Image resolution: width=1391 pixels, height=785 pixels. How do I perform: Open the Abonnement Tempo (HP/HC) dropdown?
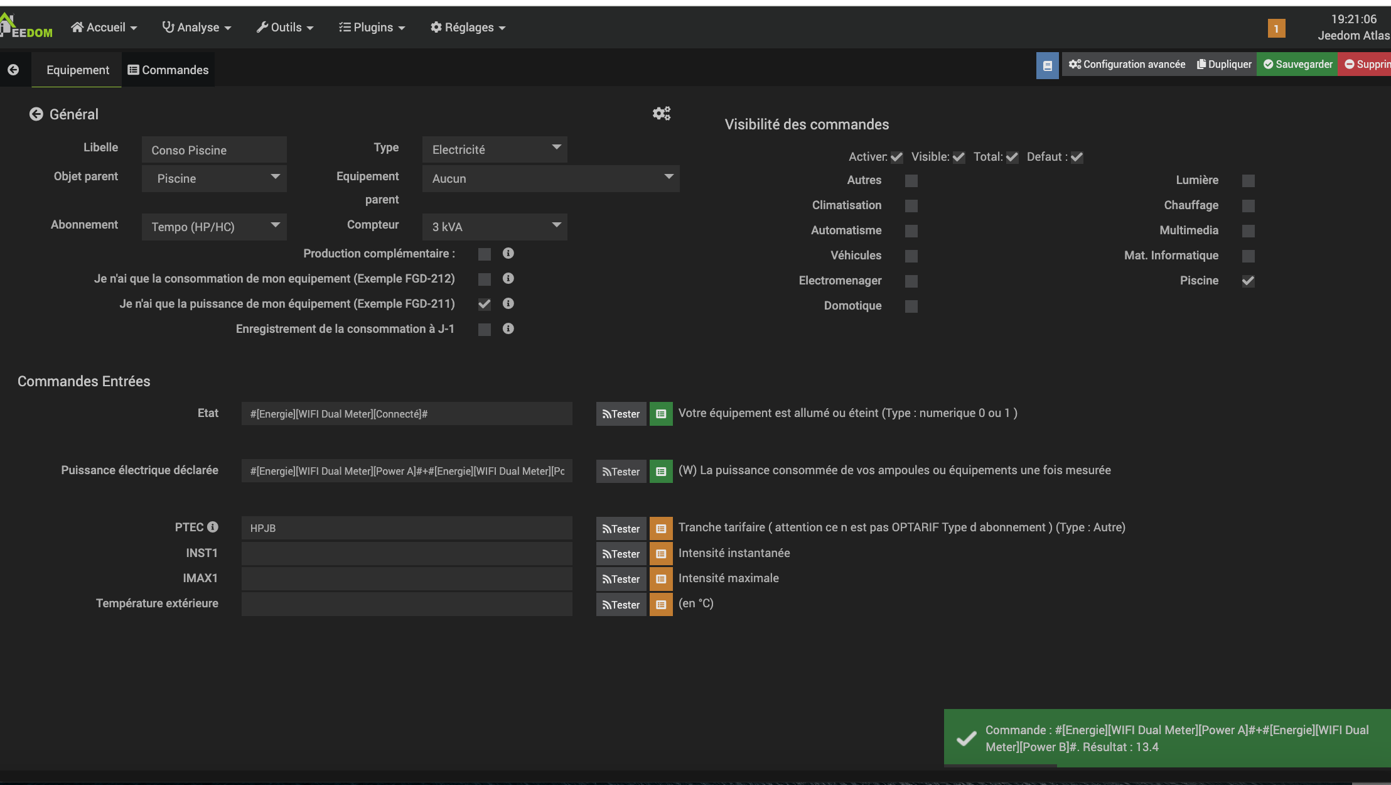click(214, 227)
